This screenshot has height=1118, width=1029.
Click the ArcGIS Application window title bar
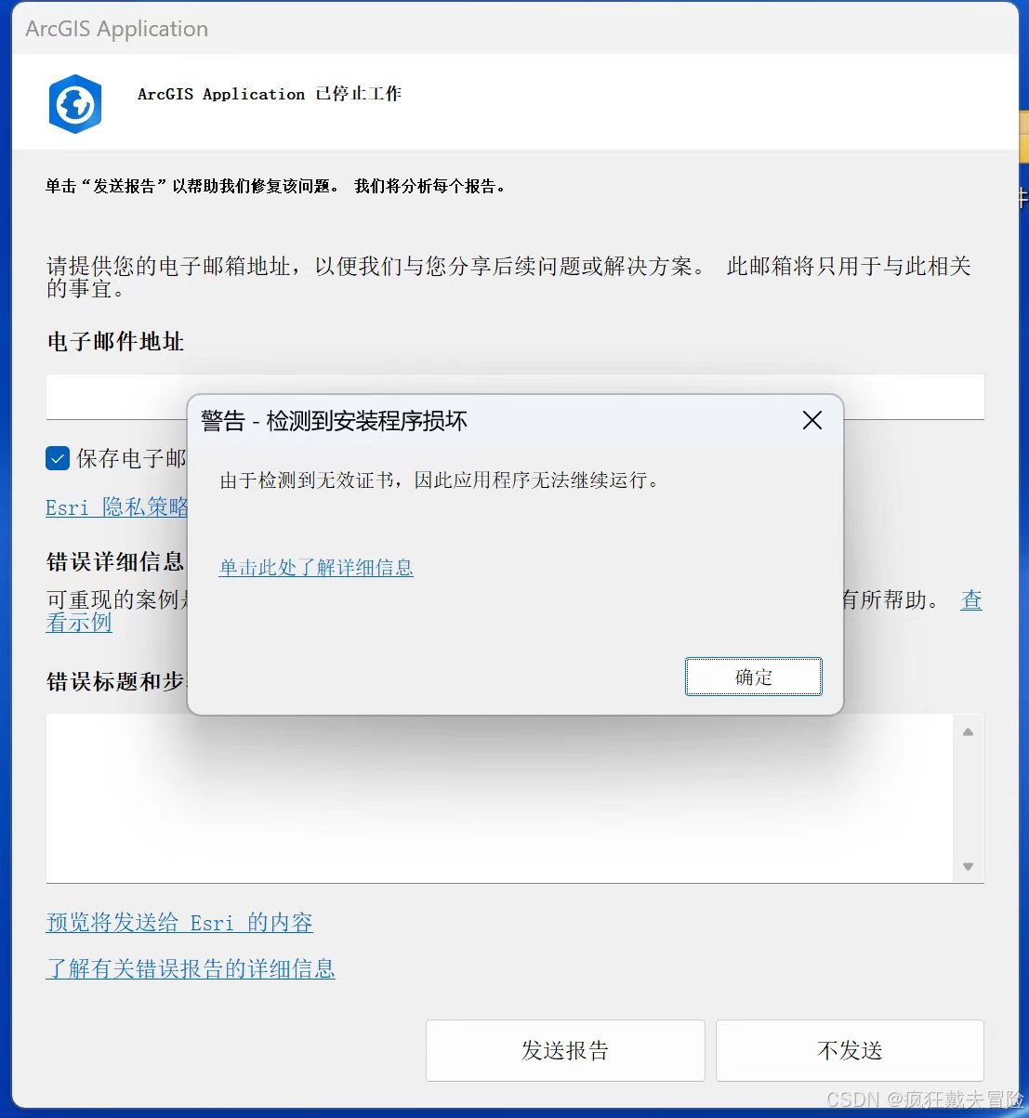pos(515,29)
